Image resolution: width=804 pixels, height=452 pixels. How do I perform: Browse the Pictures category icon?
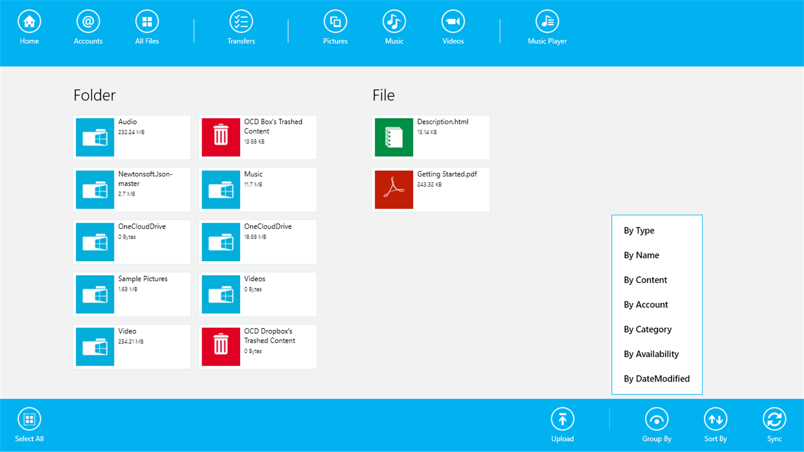click(x=336, y=22)
